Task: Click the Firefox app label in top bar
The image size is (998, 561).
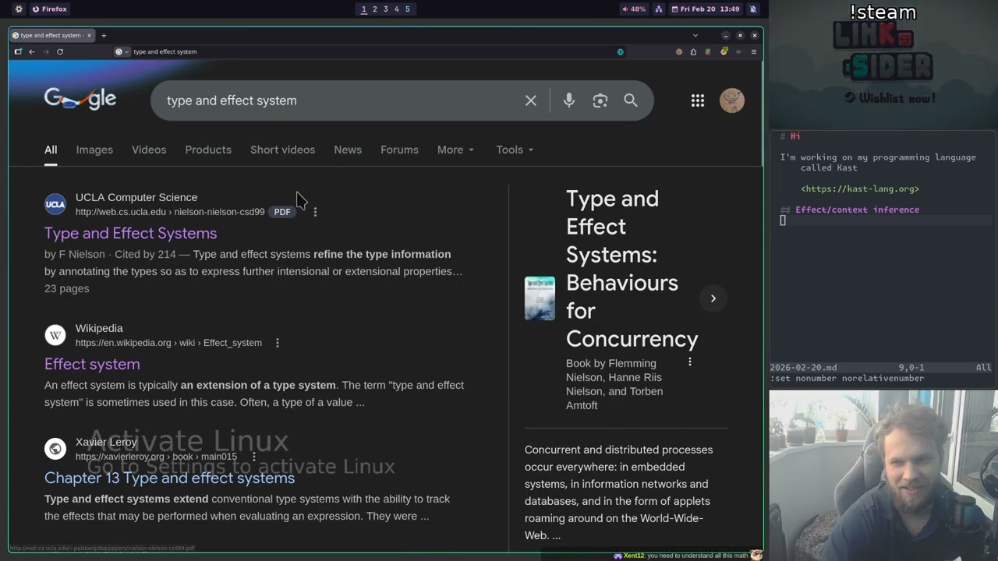Action: pos(50,9)
